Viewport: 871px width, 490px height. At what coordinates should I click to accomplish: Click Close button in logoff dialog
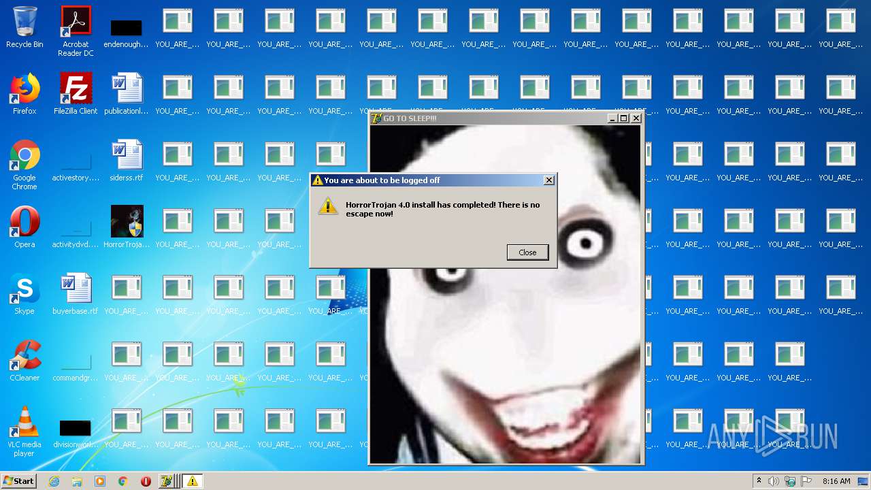[527, 252]
